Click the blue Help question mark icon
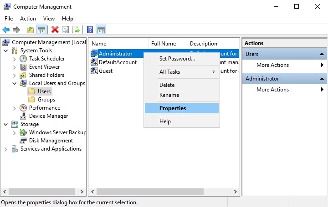 point(90,30)
